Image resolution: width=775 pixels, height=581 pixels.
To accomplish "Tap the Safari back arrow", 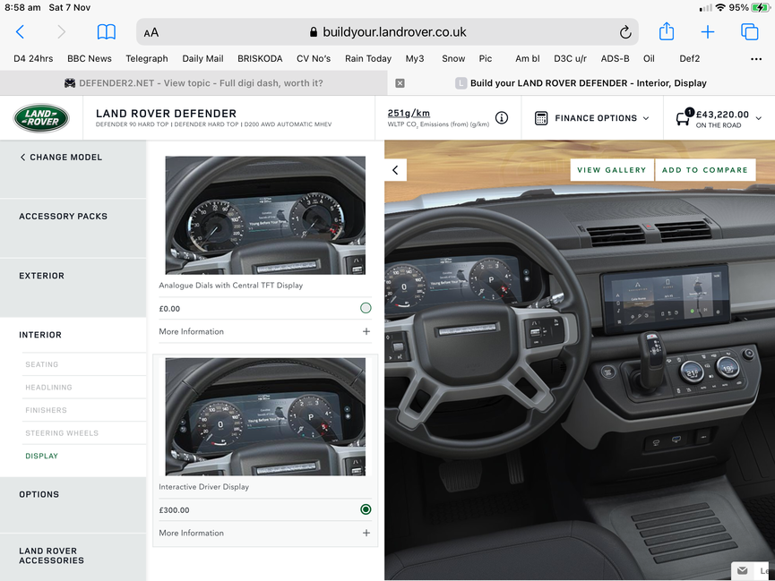I will pyautogui.click(x=20, y=32).
